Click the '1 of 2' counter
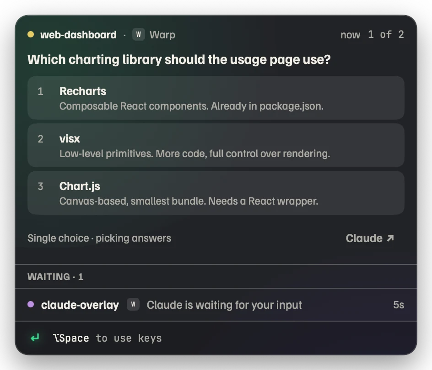Image resolution: width=432 pixels, height=370 pixels. [386, 35]
